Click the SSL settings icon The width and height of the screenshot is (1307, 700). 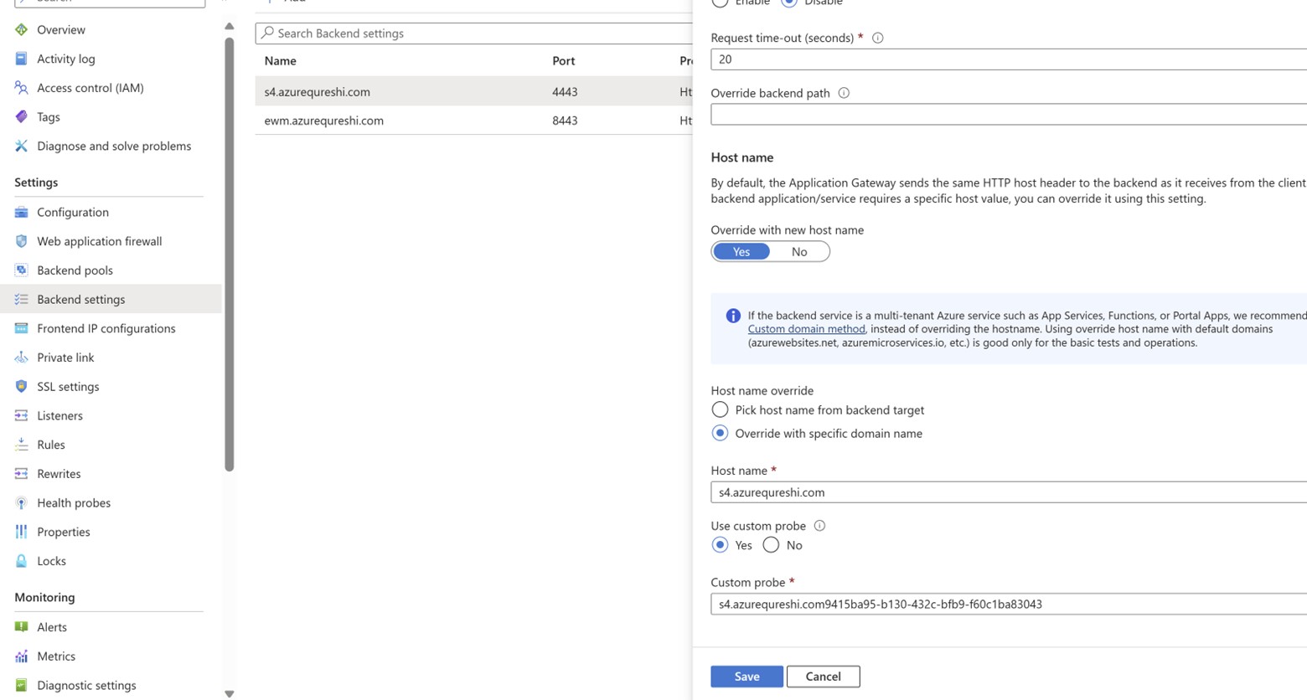pos(21,386)
